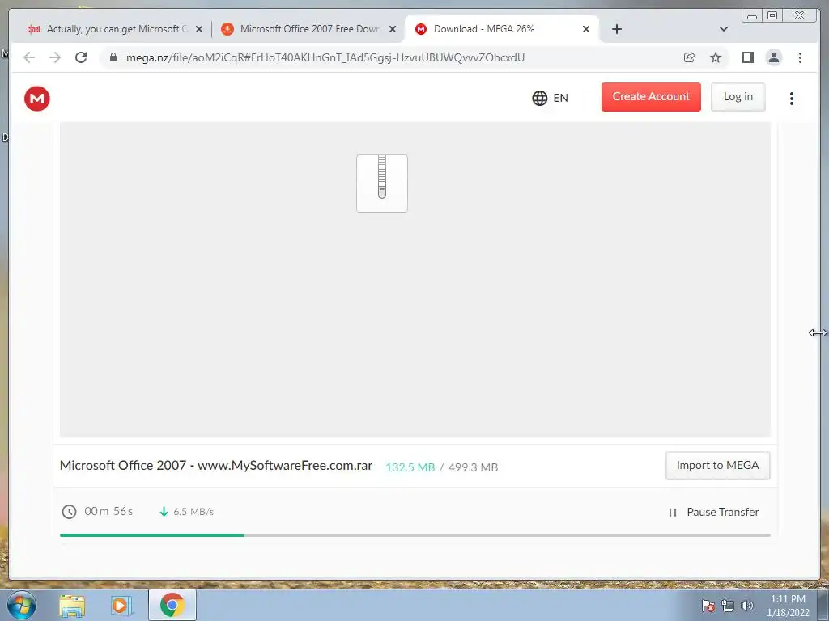The width and height of the screenshot is (829, 621).
Task: Launch Windows Media Player from taskbar
Action: (121, 606)
